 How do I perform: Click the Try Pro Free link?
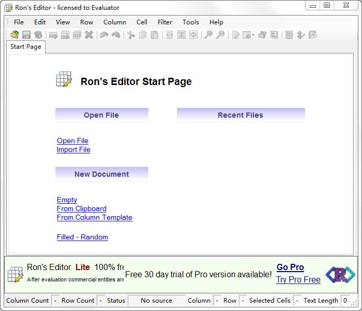[298, 279]
